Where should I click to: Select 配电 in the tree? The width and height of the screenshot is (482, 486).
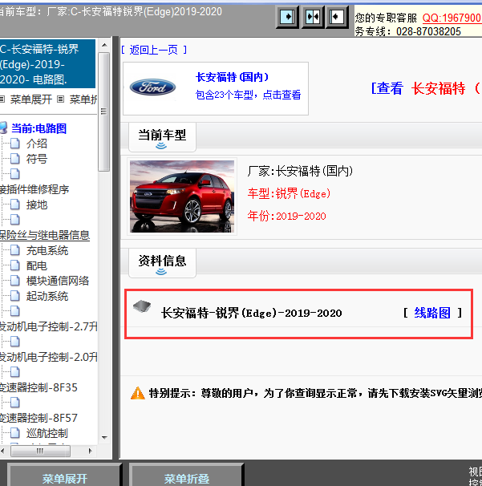click(37, 265)
